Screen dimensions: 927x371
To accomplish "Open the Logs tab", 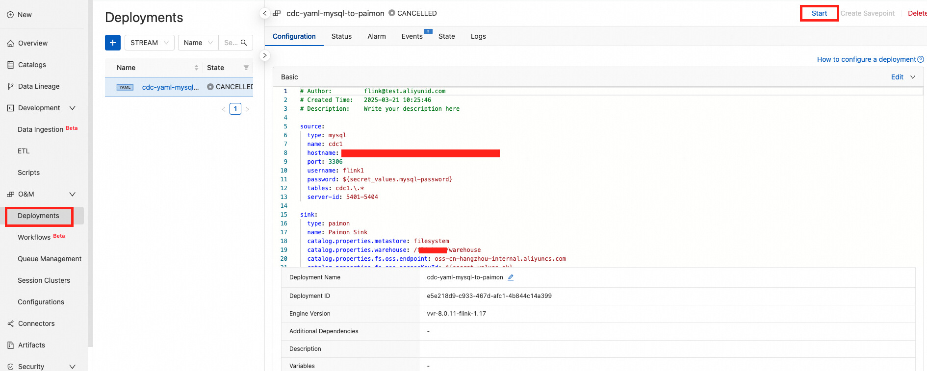I will pos(478,36).
